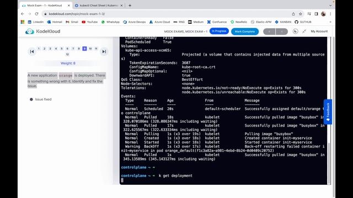Open the YouTube bookmark
This screenshot has height=198, width=353.
click(x=90, y=22)
